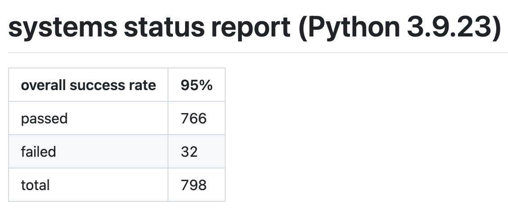
Task: Click the closing parenthesis after 3.9.23
Action: (x=496, y=27)
